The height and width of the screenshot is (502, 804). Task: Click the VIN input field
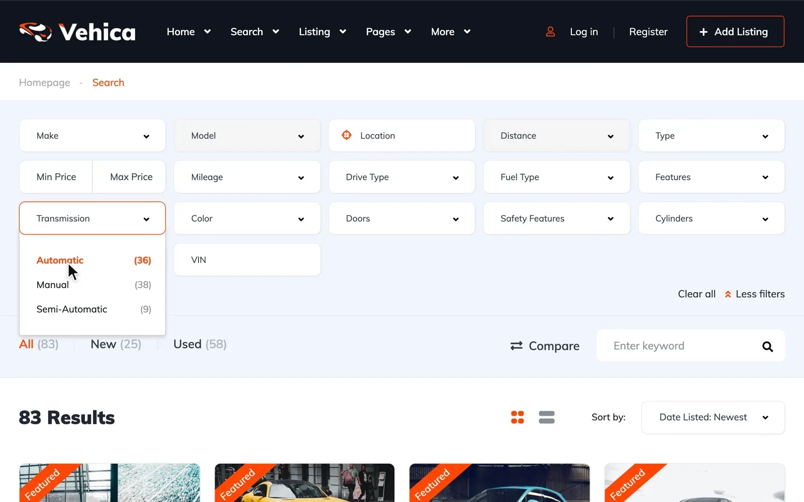[x=247, y=260]
